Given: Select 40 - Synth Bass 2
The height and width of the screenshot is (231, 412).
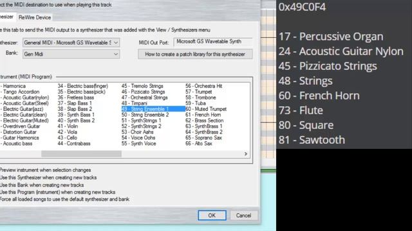Looking at the screenshot, I should point(76,121).
